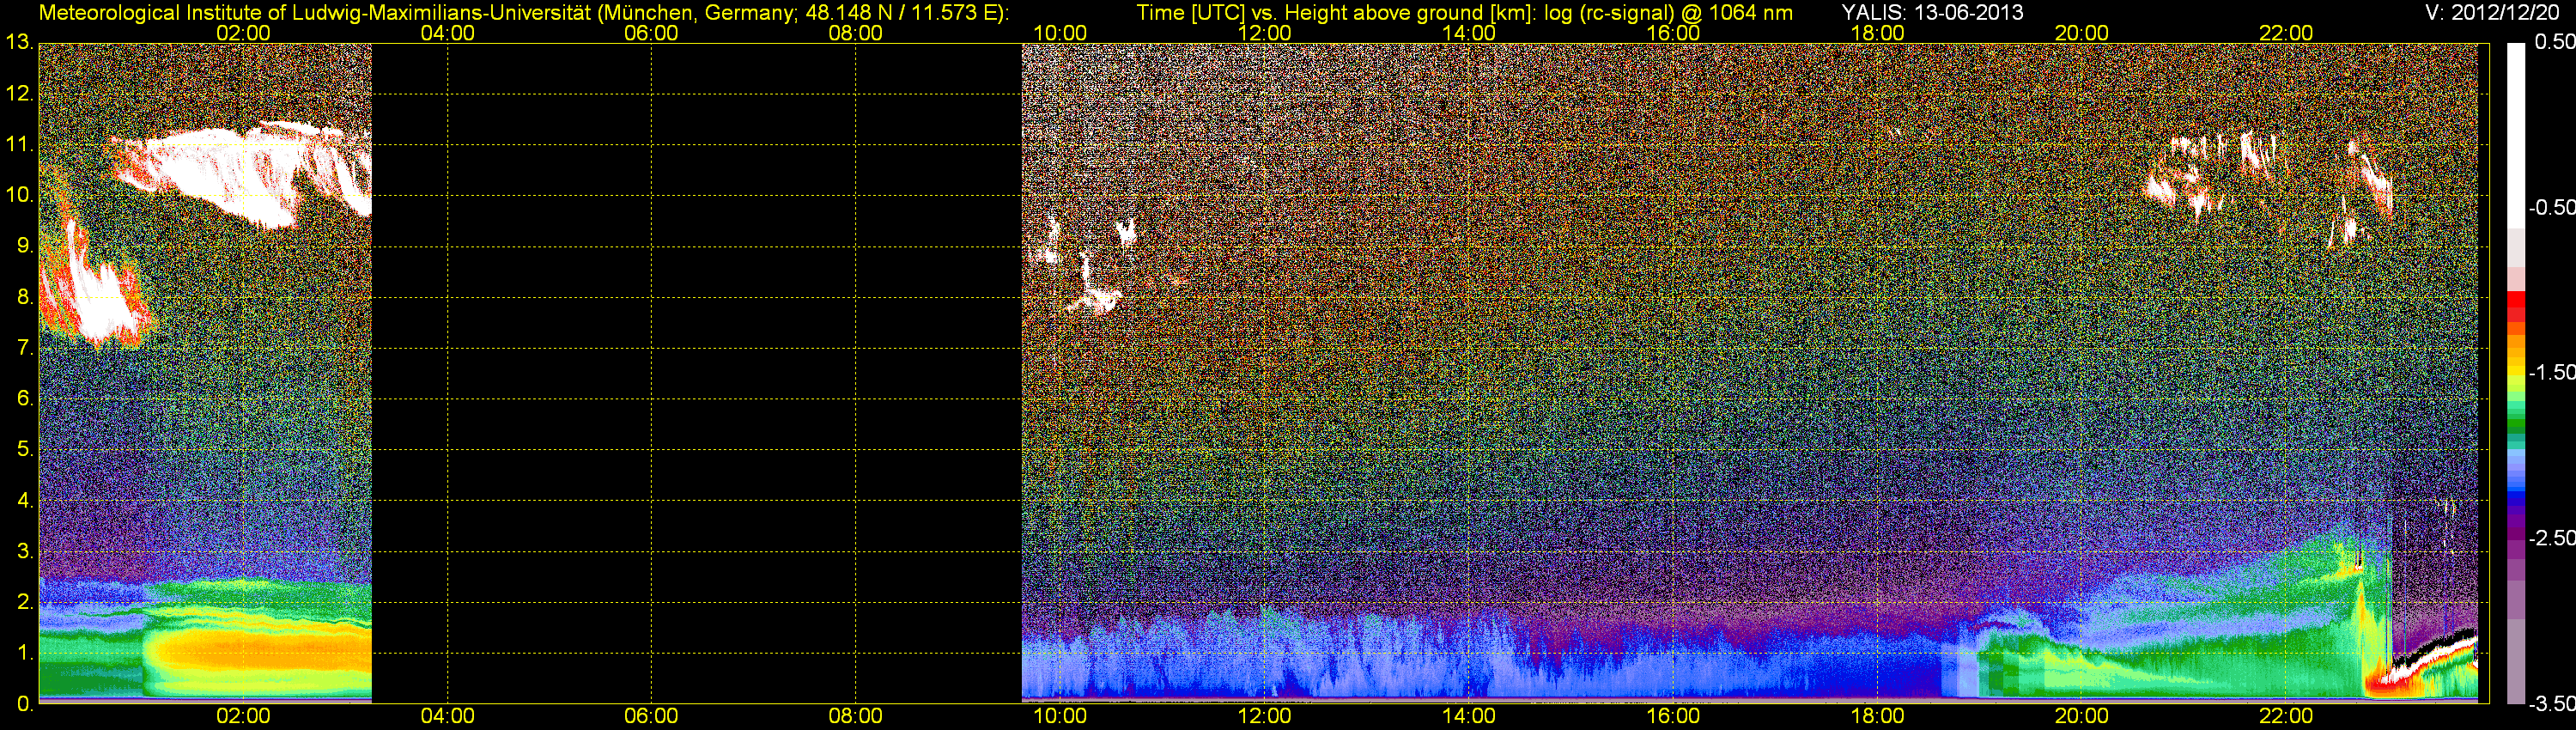Click the -3.50 value on the color scale

[x=2552, y=703]
